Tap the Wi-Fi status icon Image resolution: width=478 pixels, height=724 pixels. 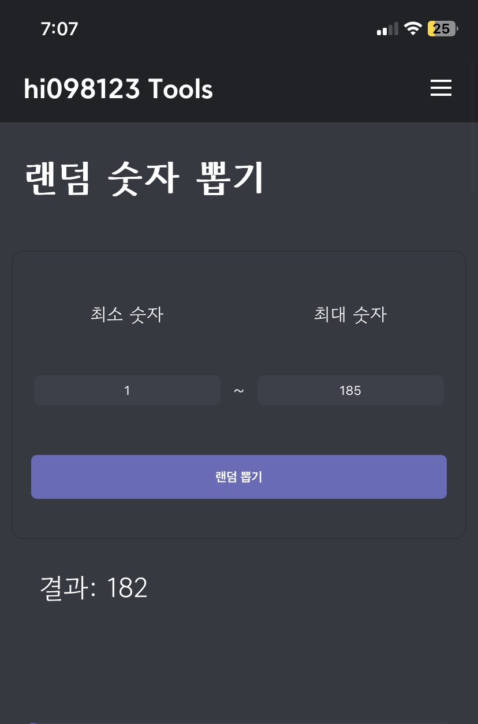click(413, 29)
